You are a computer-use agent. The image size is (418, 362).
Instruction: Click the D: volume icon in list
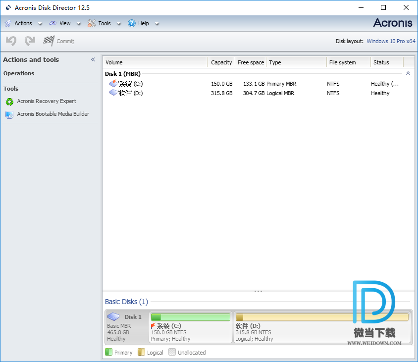point(113,93)
